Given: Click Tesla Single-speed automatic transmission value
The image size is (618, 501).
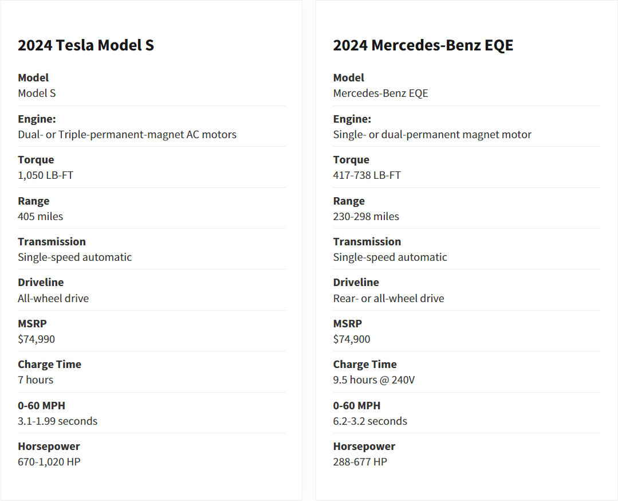Looking at the screenshot, I should pos(74,257).
